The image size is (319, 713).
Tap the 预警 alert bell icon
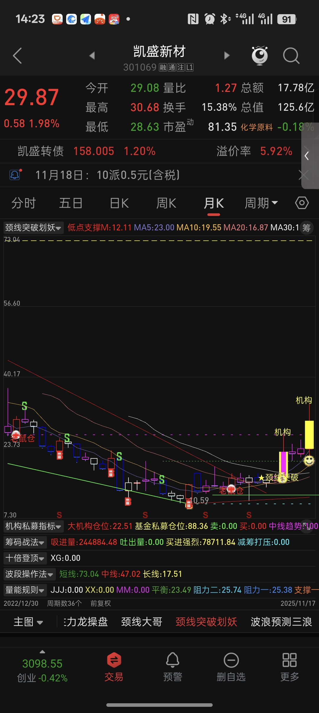pyautogui.click(x=173, y=667)
